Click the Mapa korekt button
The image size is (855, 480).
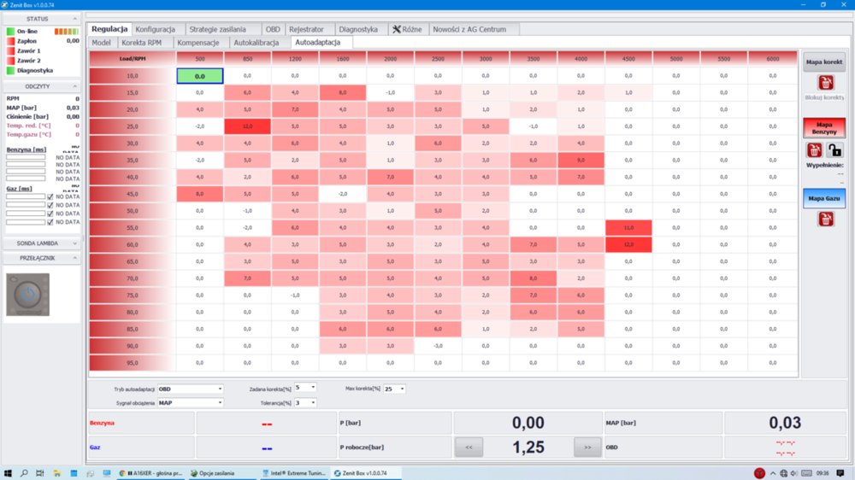point(824,62)
